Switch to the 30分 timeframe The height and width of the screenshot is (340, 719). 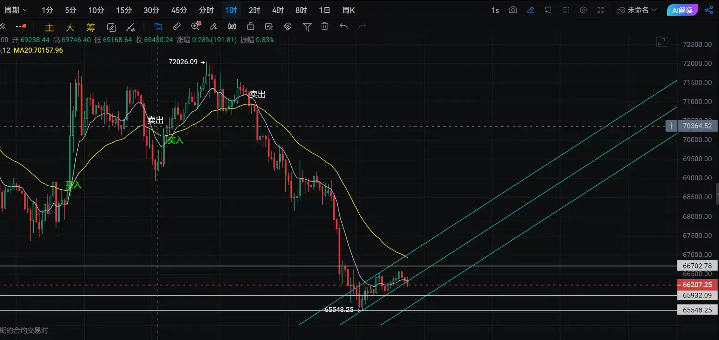coord(151,10)
